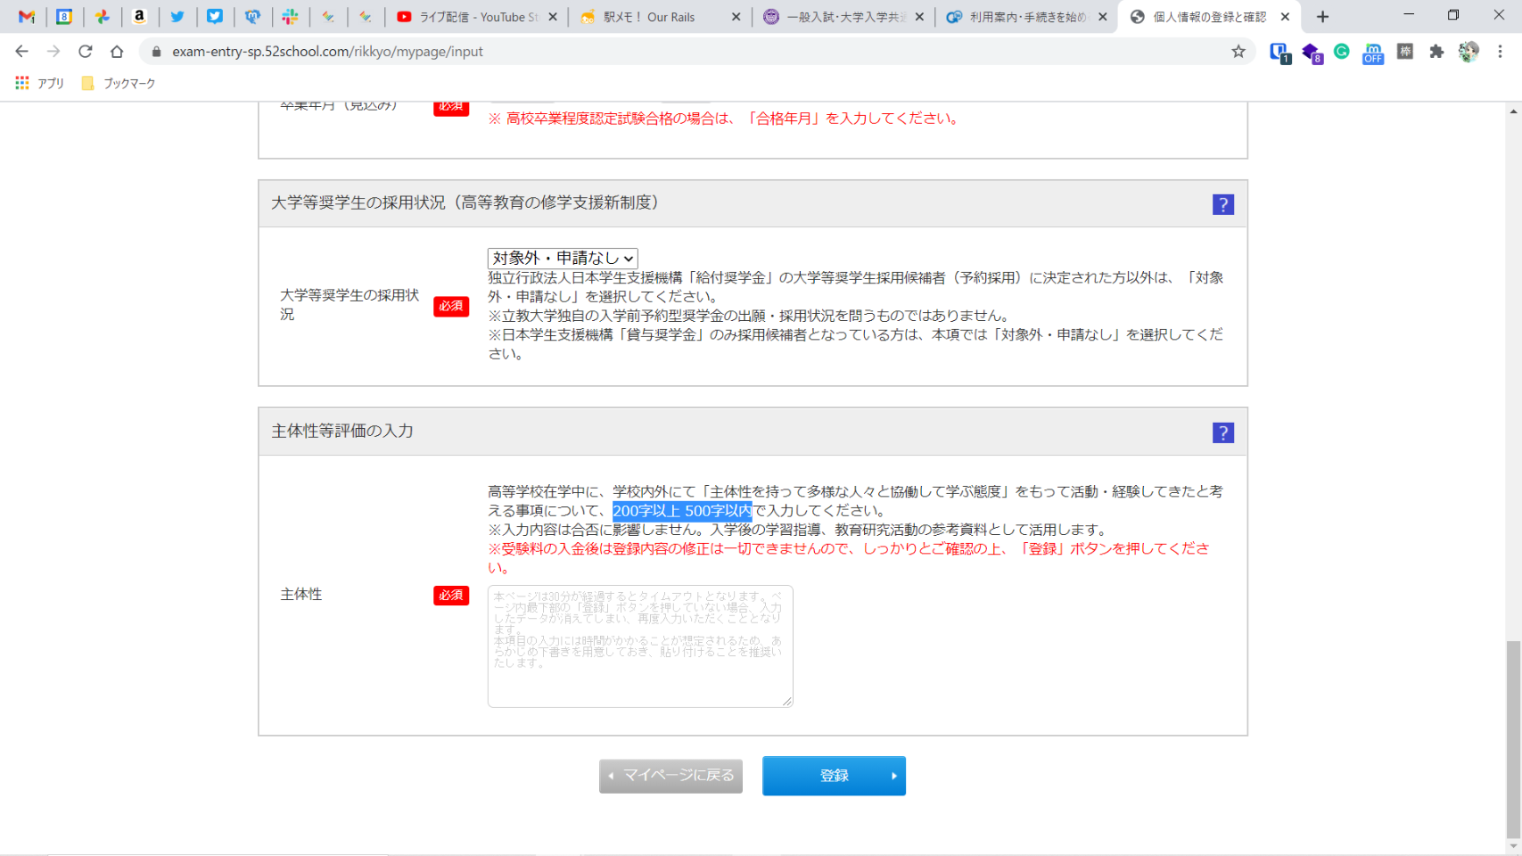Open the Amazon pinned tab
1522x856 pixels.
tap(139, 17)
